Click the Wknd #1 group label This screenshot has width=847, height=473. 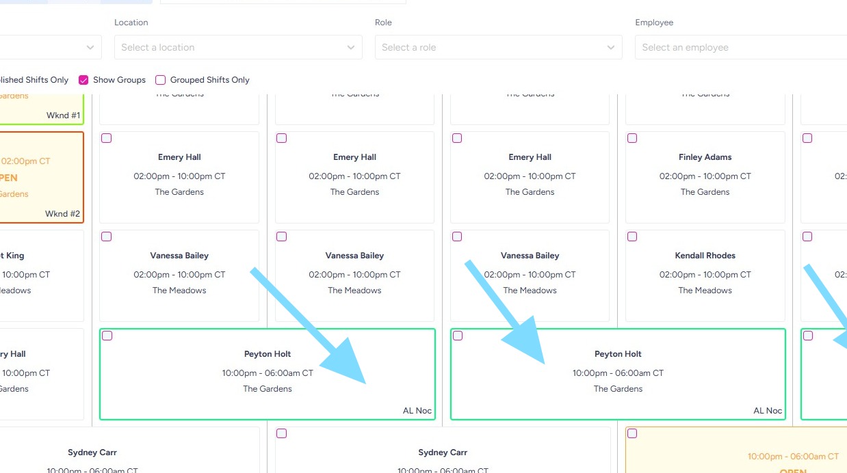(63, 116)
